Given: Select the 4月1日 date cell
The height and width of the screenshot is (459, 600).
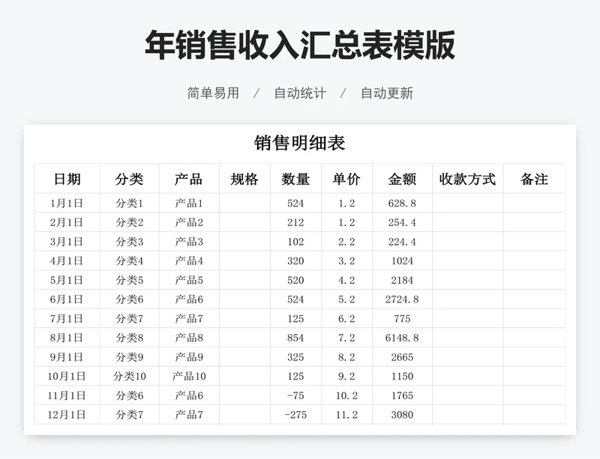Looking at the screenshot, I should [67, 261].
